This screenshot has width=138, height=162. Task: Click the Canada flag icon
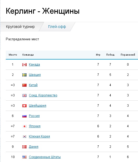coord(24,65)
